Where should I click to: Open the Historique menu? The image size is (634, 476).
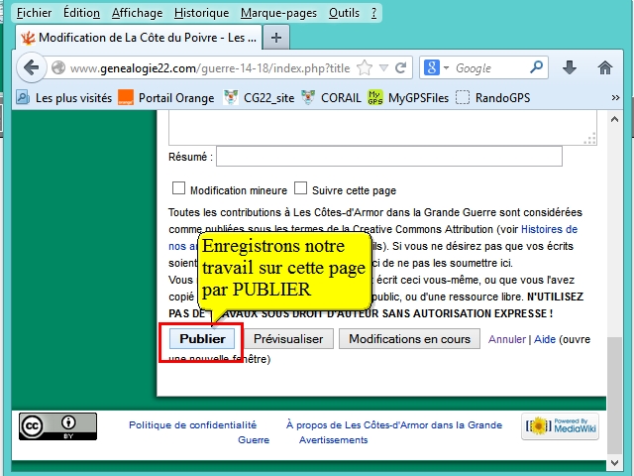pos(201,13)
